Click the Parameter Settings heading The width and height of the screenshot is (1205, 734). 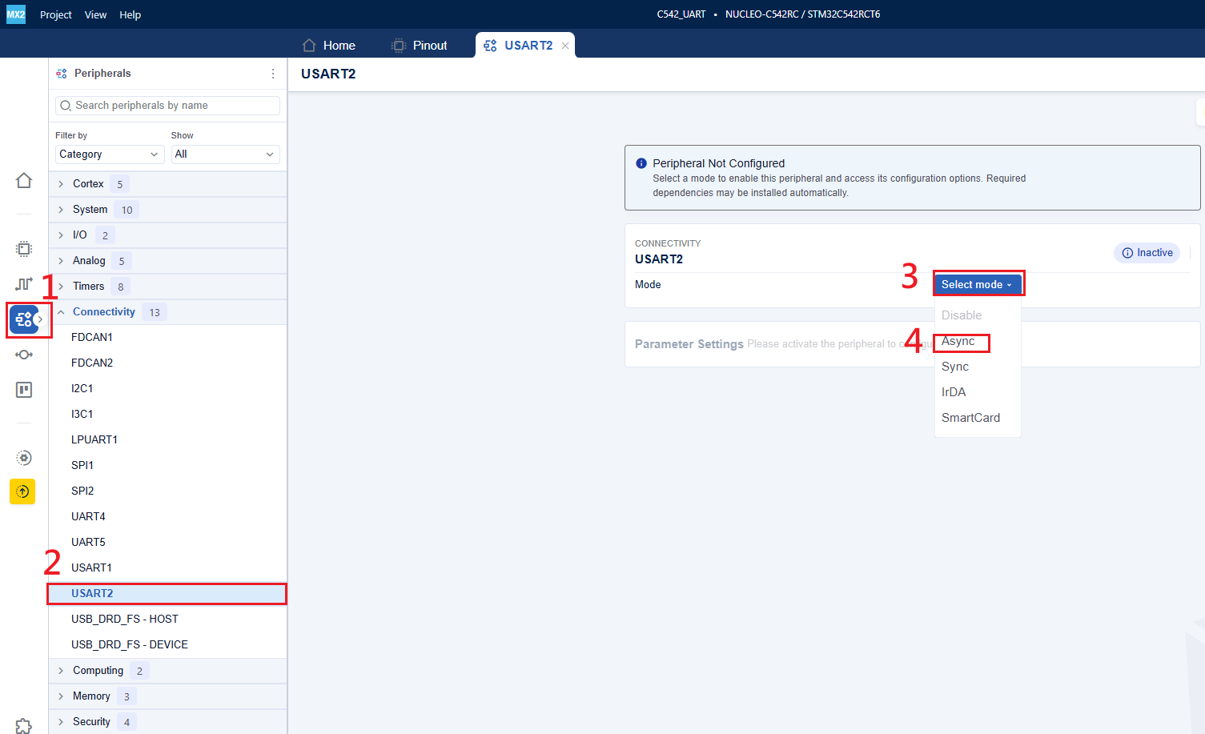[689, 344]
